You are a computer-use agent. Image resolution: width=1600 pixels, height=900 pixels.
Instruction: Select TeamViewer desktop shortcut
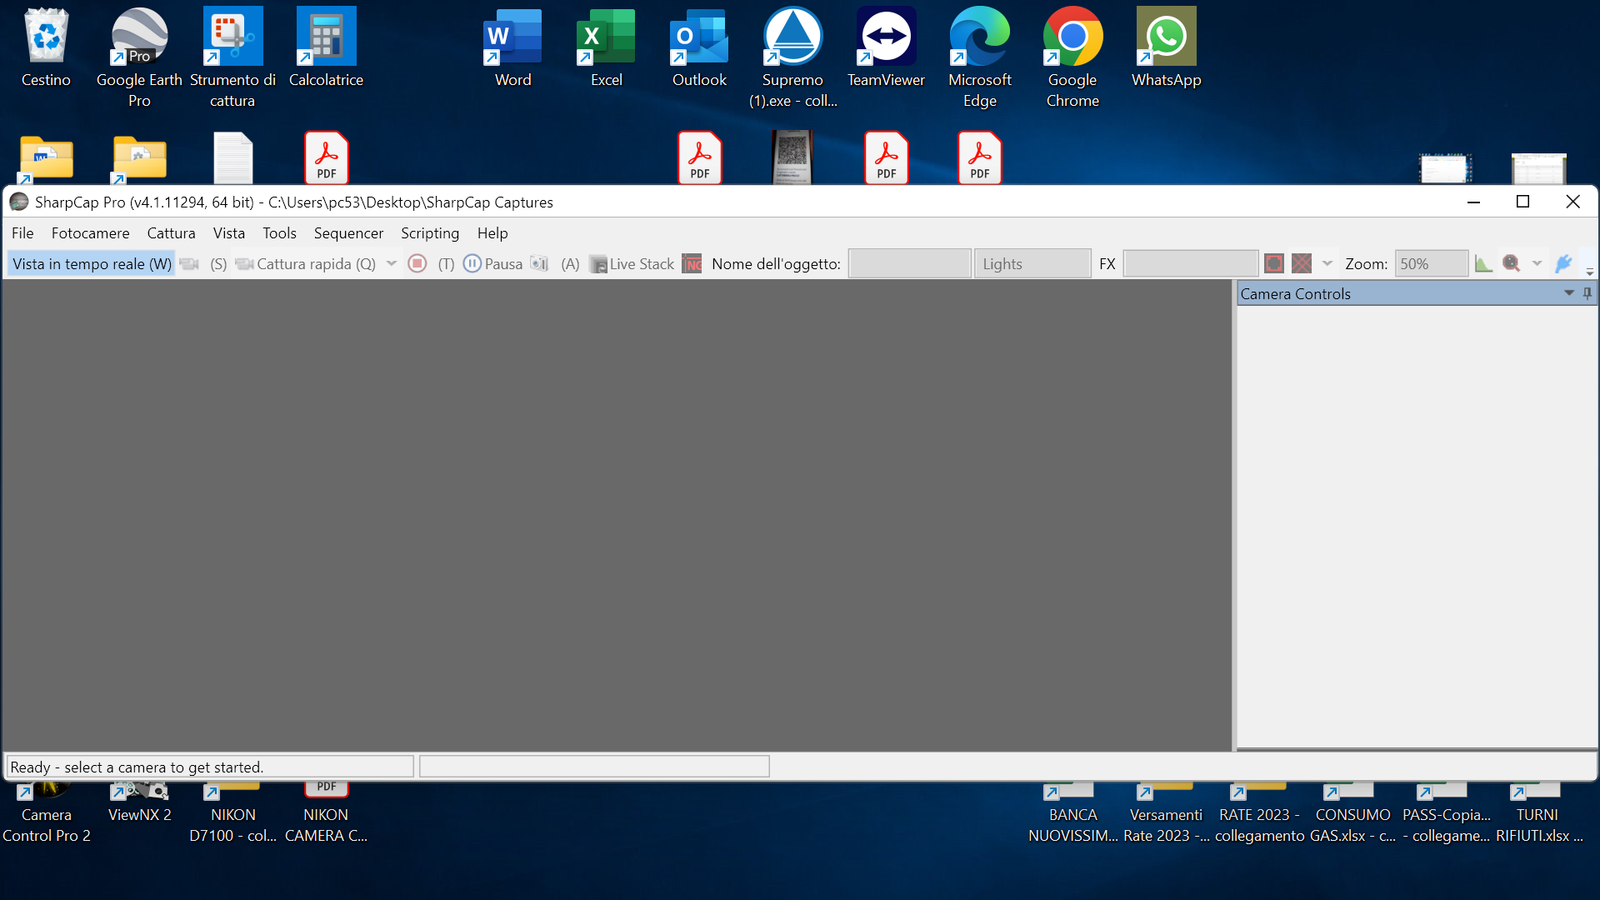(886, 47)
